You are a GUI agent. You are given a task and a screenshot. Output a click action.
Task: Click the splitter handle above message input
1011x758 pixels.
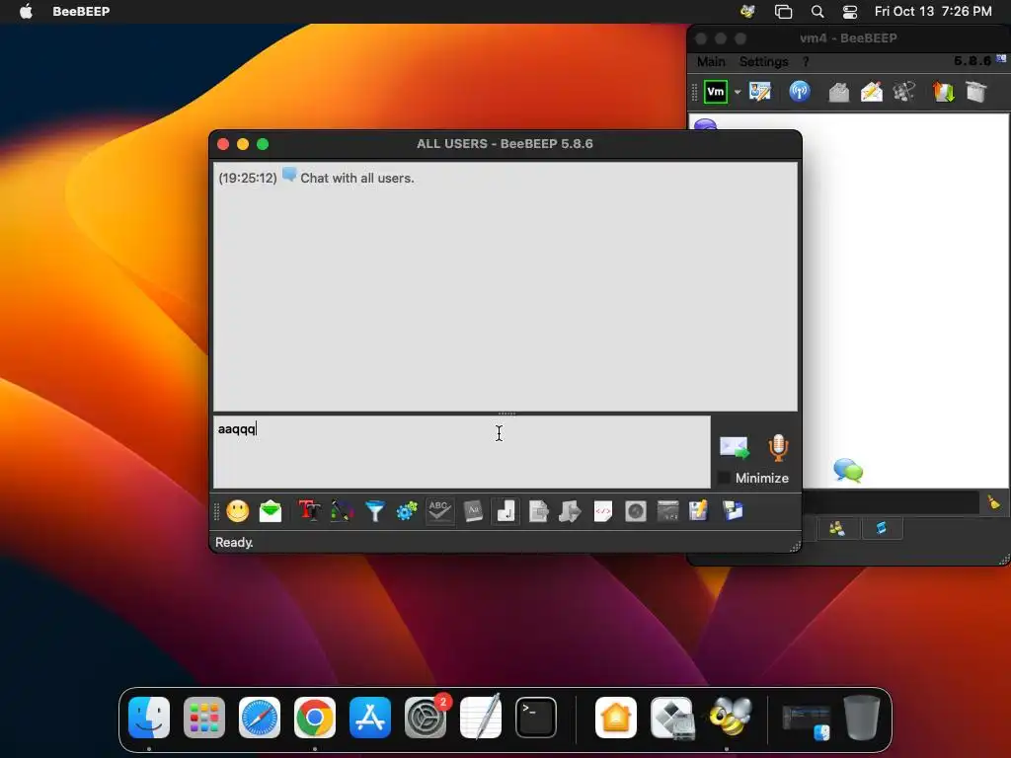506,414
